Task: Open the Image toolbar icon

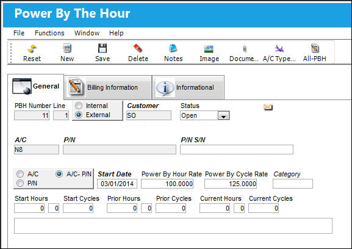Action: [209, 49]
